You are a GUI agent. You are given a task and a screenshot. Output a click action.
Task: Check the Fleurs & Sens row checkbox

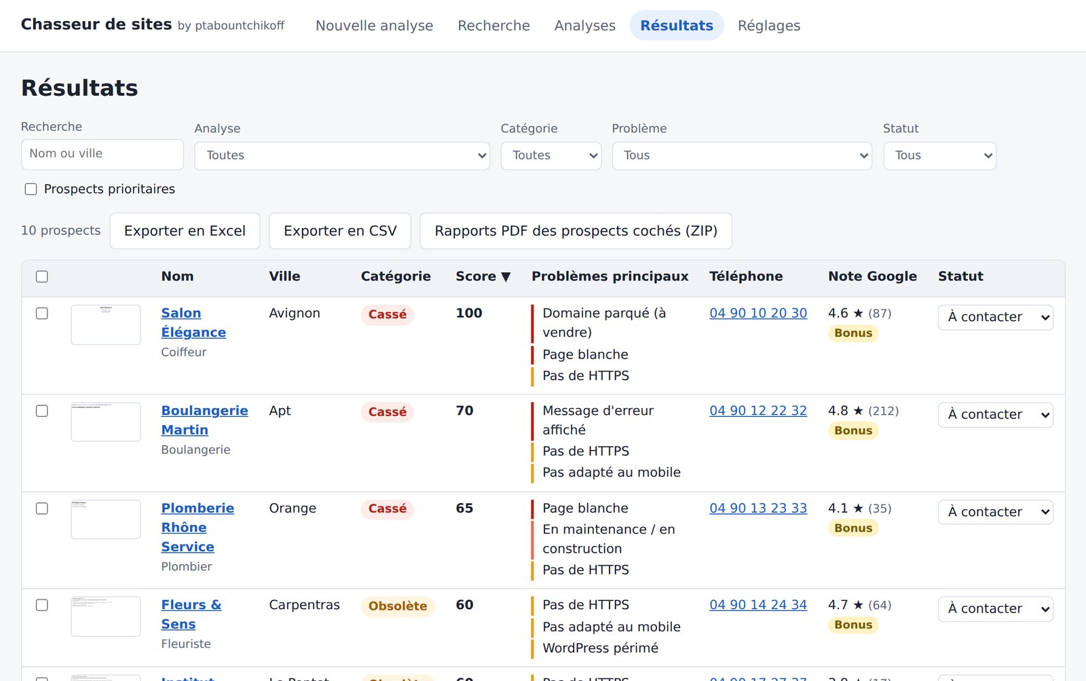click(x=42, y=605)
